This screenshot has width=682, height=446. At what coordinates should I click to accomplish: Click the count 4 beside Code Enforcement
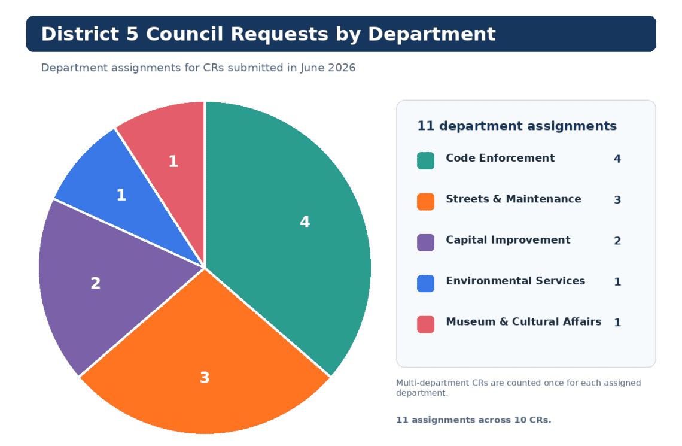[x=617, y=159]
